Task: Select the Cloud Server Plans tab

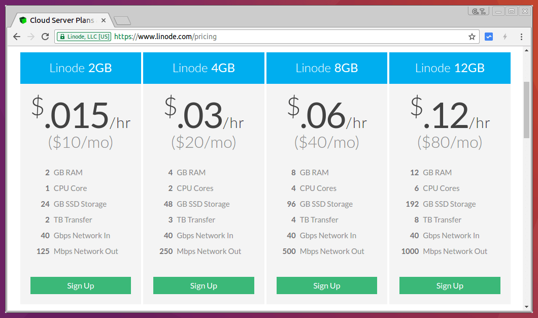Action: click(61, 20)
